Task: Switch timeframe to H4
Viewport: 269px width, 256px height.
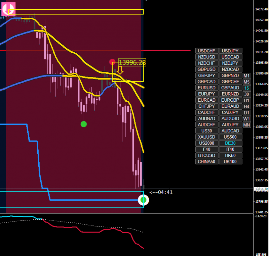Action: tap(247, 107)
